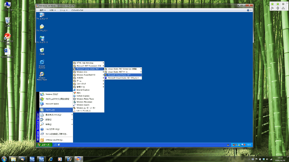The height and width of the screenshot is (162, 289).
Task: Open My Computer icon on XP desktop
Action: coord(42,16)
